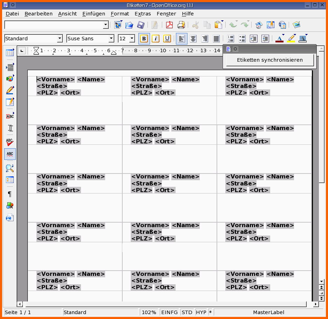Open the Gallery icon in toolbar
The width and height of the screenshot is (328, 319).
coord(297,25)
